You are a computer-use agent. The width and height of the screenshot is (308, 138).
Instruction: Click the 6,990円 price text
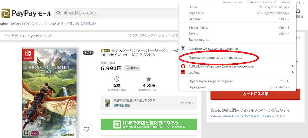click(x=111, y=68)
